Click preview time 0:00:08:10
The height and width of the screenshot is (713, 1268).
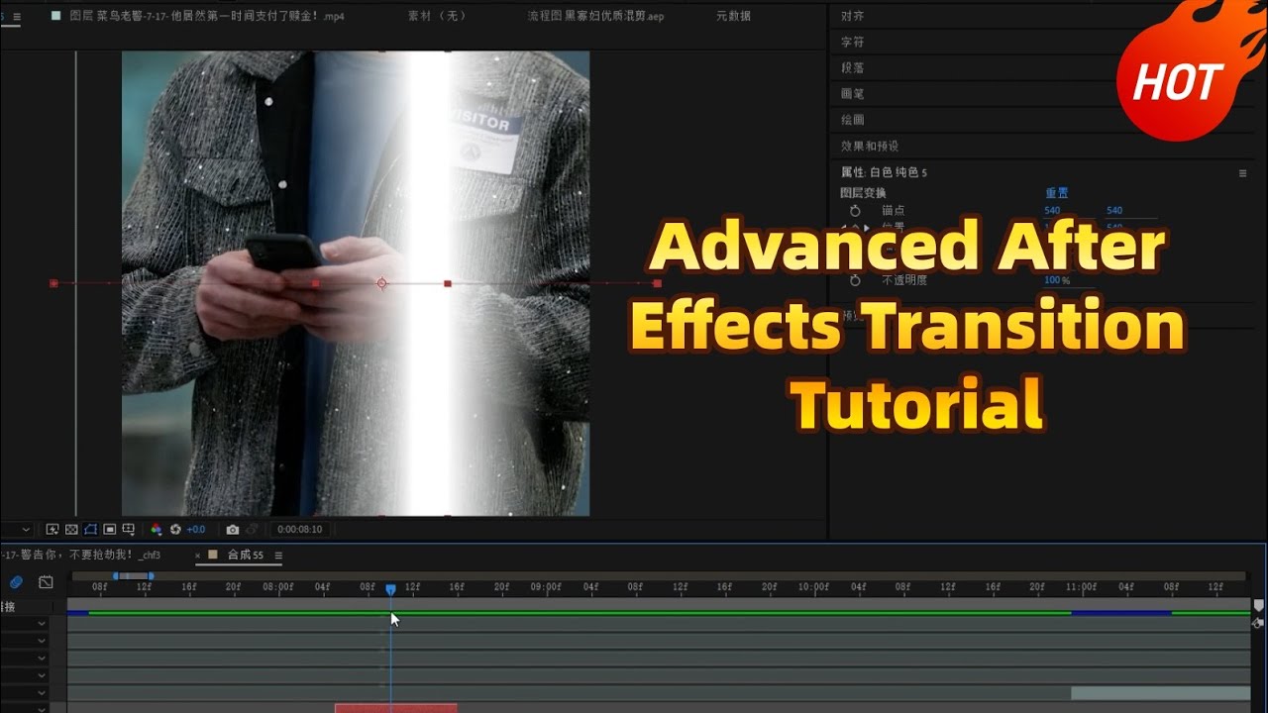click(x=299, y=530)
